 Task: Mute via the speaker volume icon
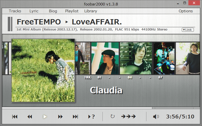pos(156,117)
